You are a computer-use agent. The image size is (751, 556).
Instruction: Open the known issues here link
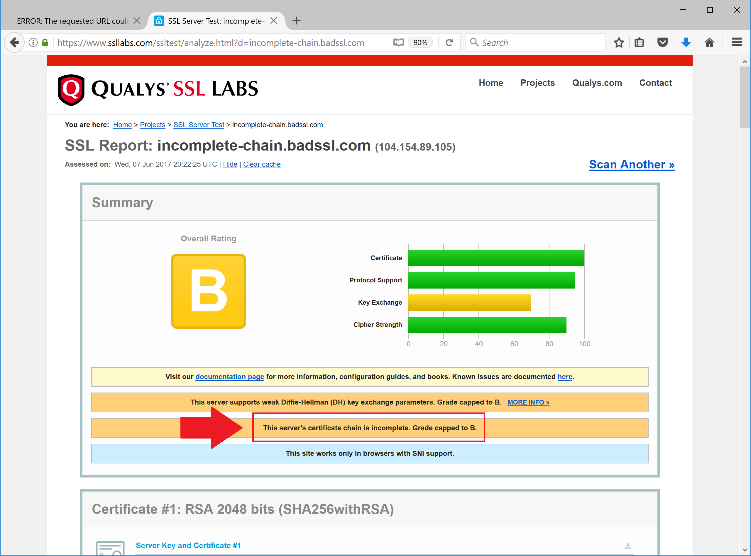pos(565,377)
